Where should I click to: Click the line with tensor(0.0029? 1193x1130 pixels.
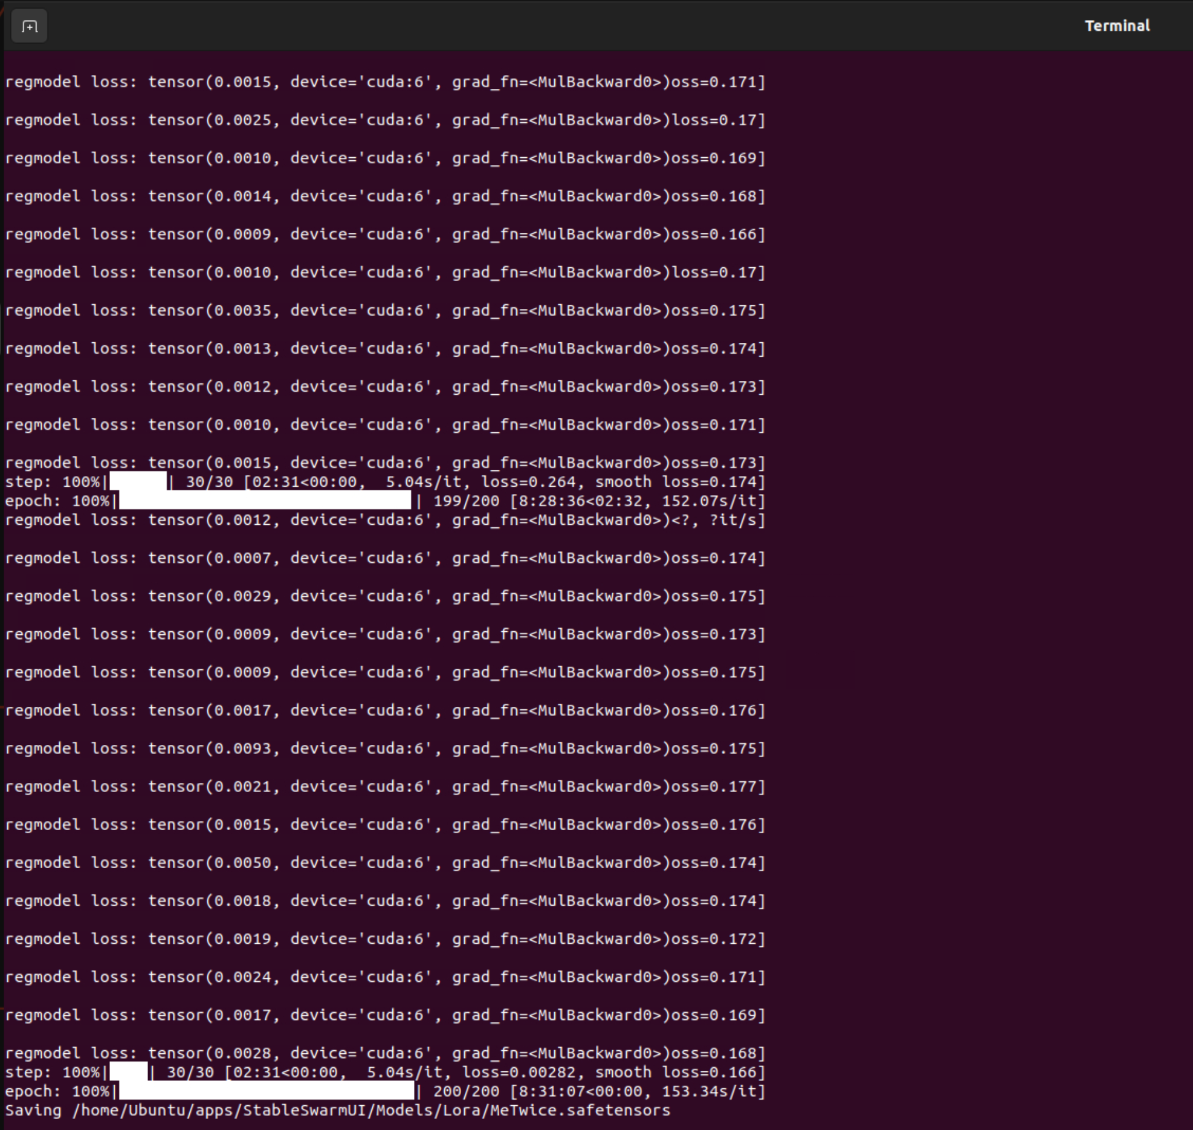tap(384, 596)
